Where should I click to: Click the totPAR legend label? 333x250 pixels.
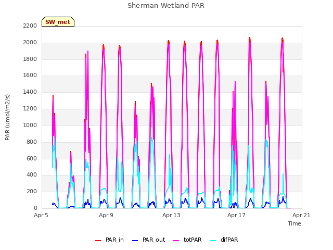point(193,240)
